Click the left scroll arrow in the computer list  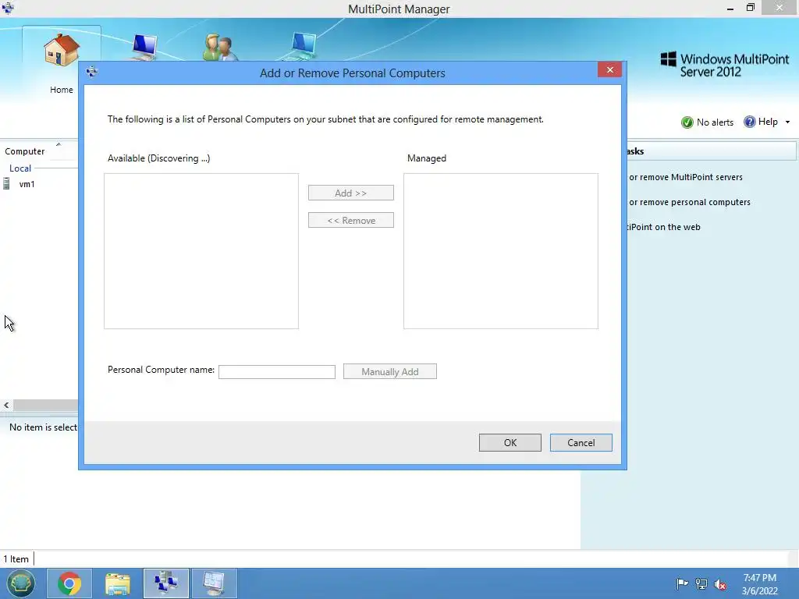6,405
